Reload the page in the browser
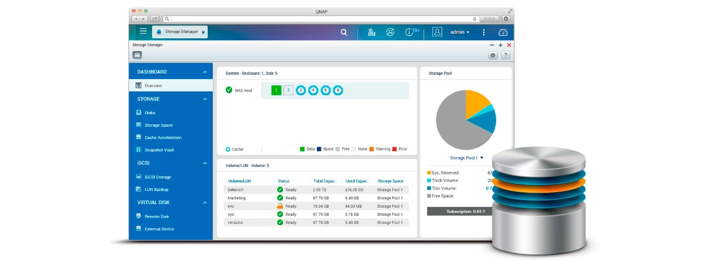The image size is (707, 261). coord(475,19)
